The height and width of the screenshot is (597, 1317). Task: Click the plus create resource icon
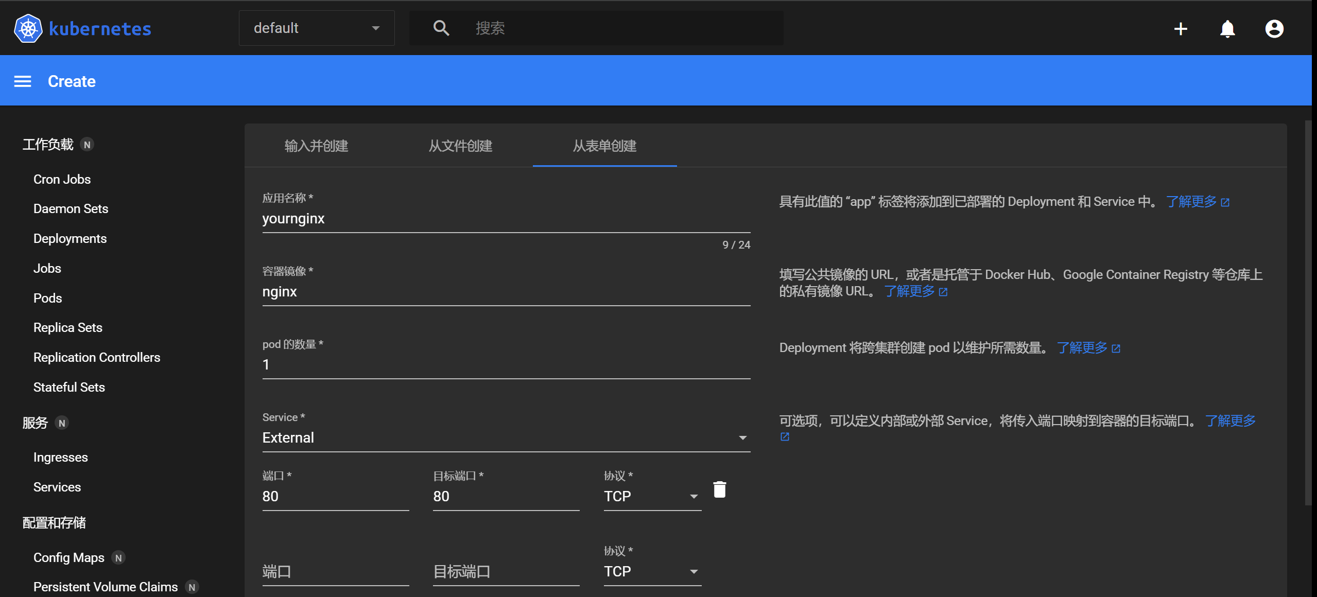coord(1181,29)
